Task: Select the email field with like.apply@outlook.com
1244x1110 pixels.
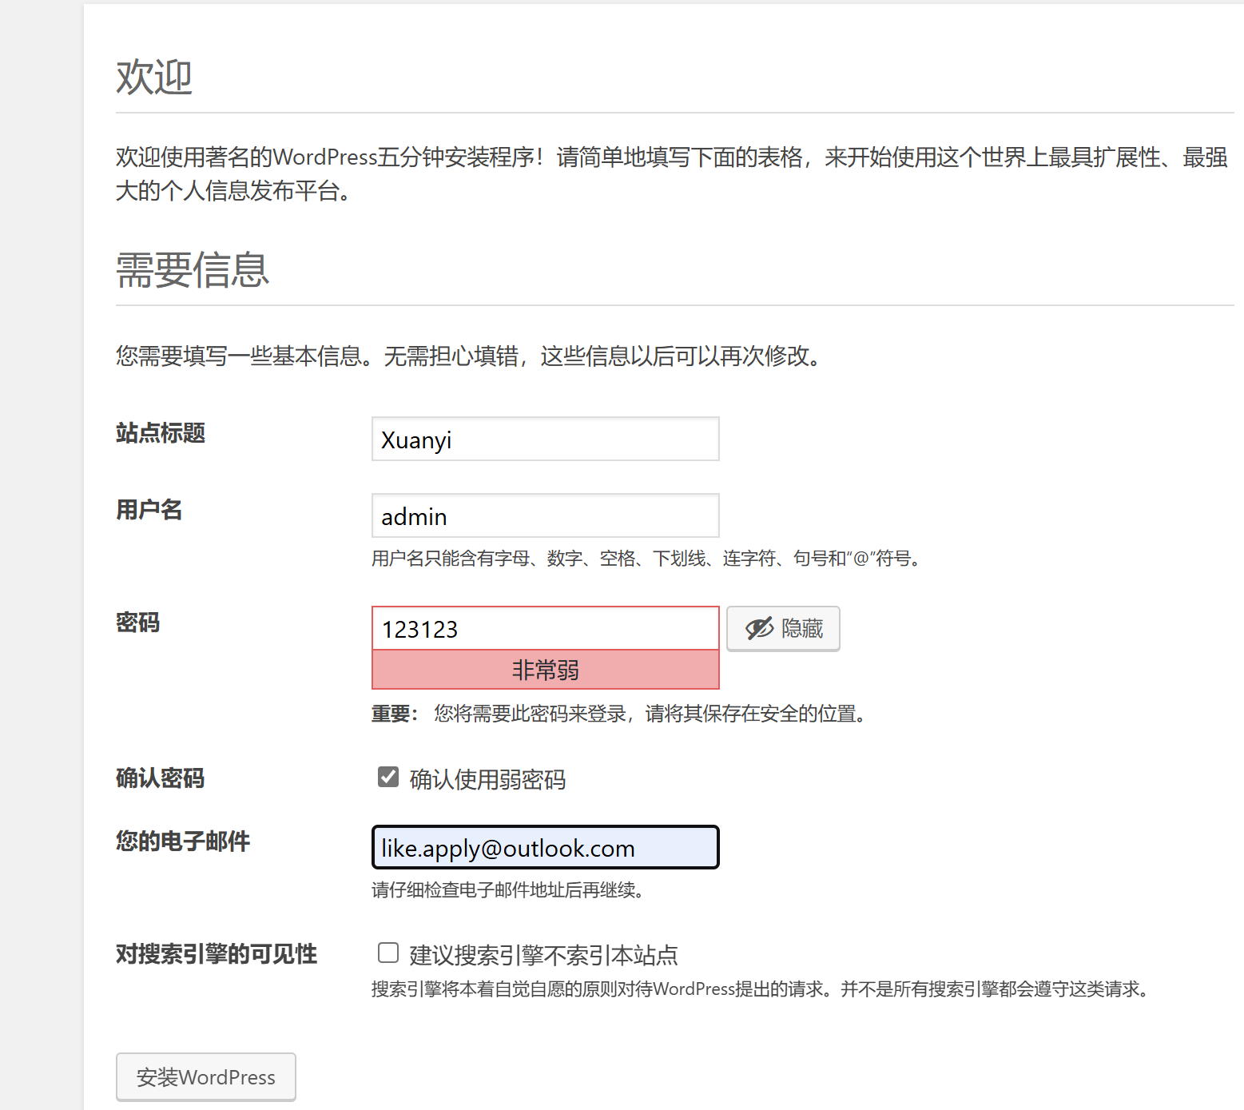Action: click(545, 848)
